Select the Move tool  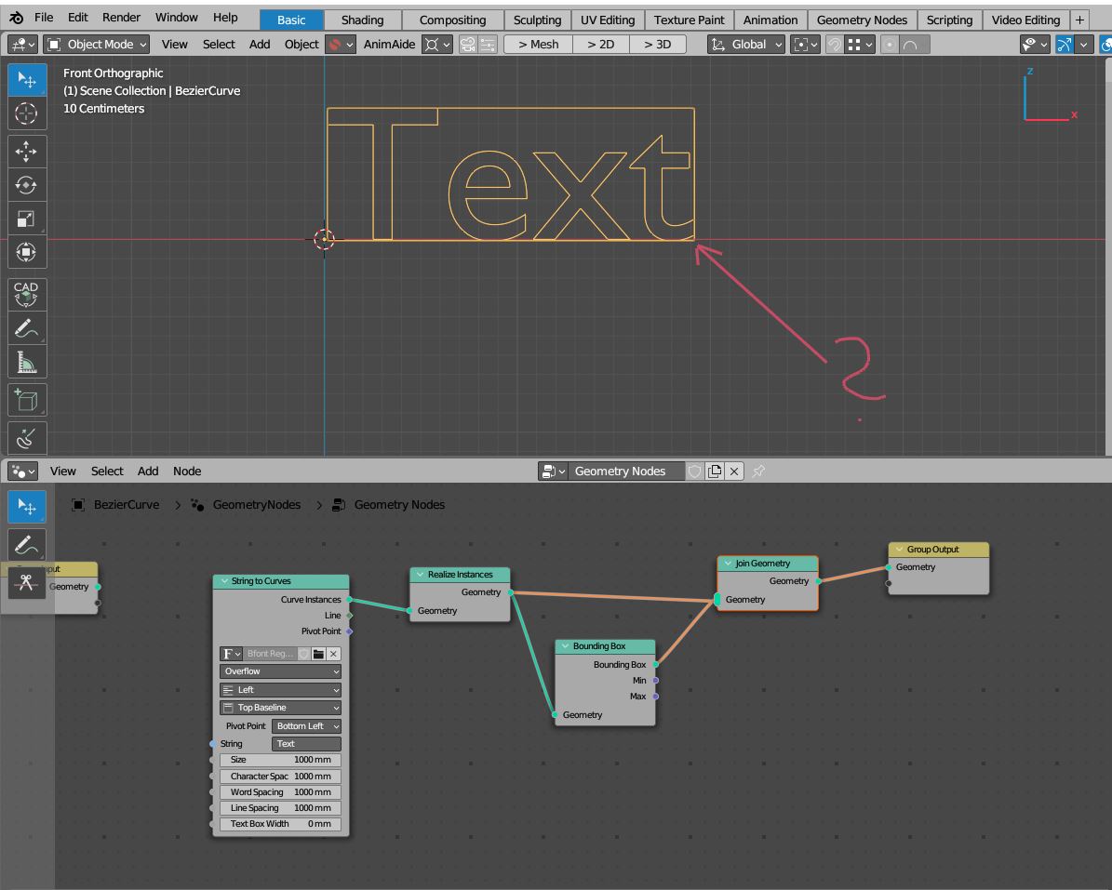click(x=27, y=151)
